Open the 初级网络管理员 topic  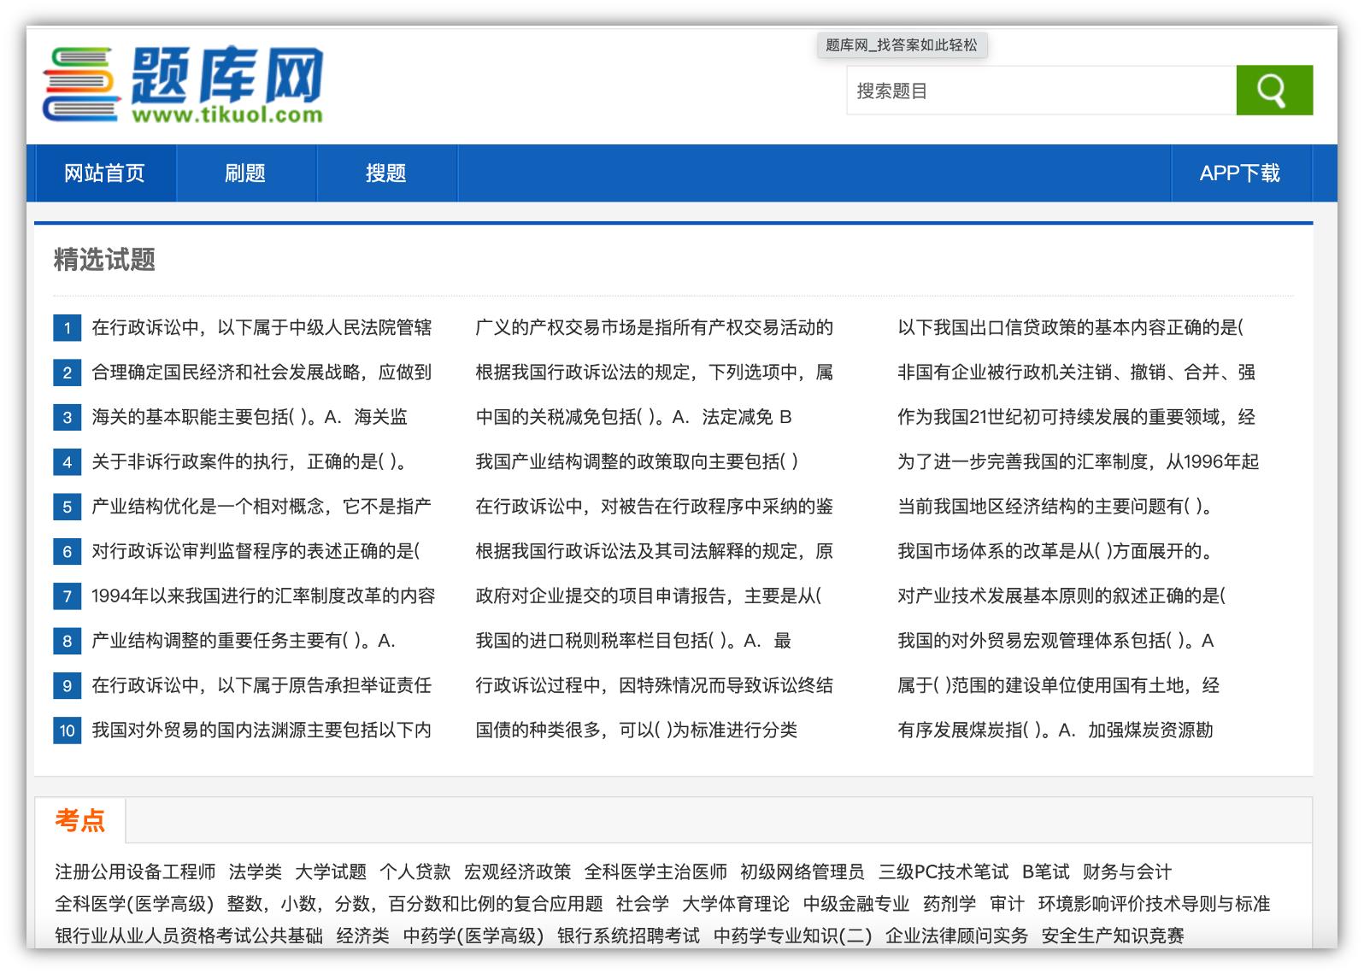[803, 871]
